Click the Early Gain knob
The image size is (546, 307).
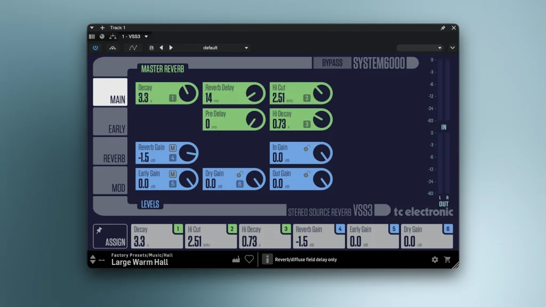coord(188,180)
